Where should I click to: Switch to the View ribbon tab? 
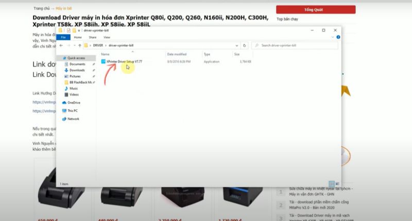107,37
